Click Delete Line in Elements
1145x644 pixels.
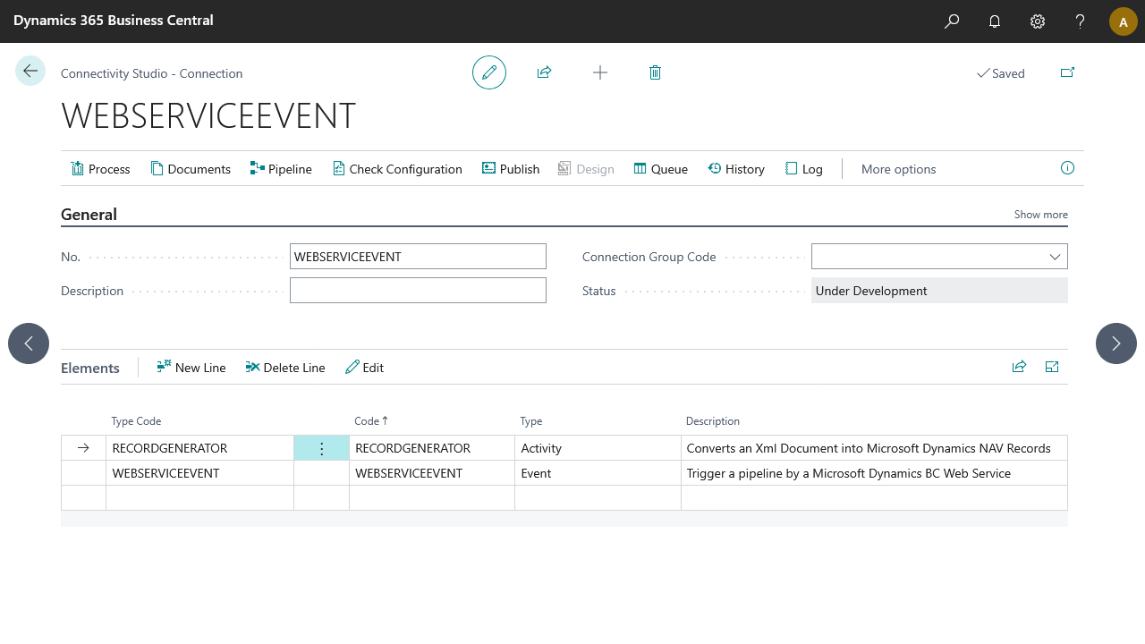tap(284, 368)
